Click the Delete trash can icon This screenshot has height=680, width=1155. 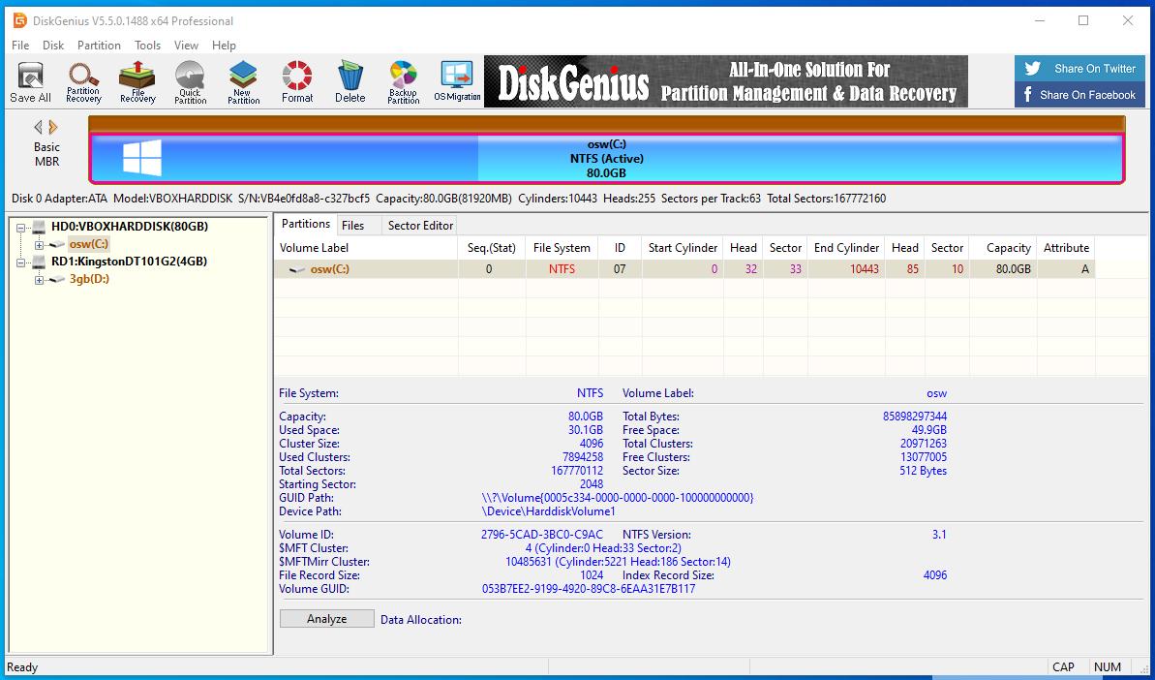tap(350, 81)
